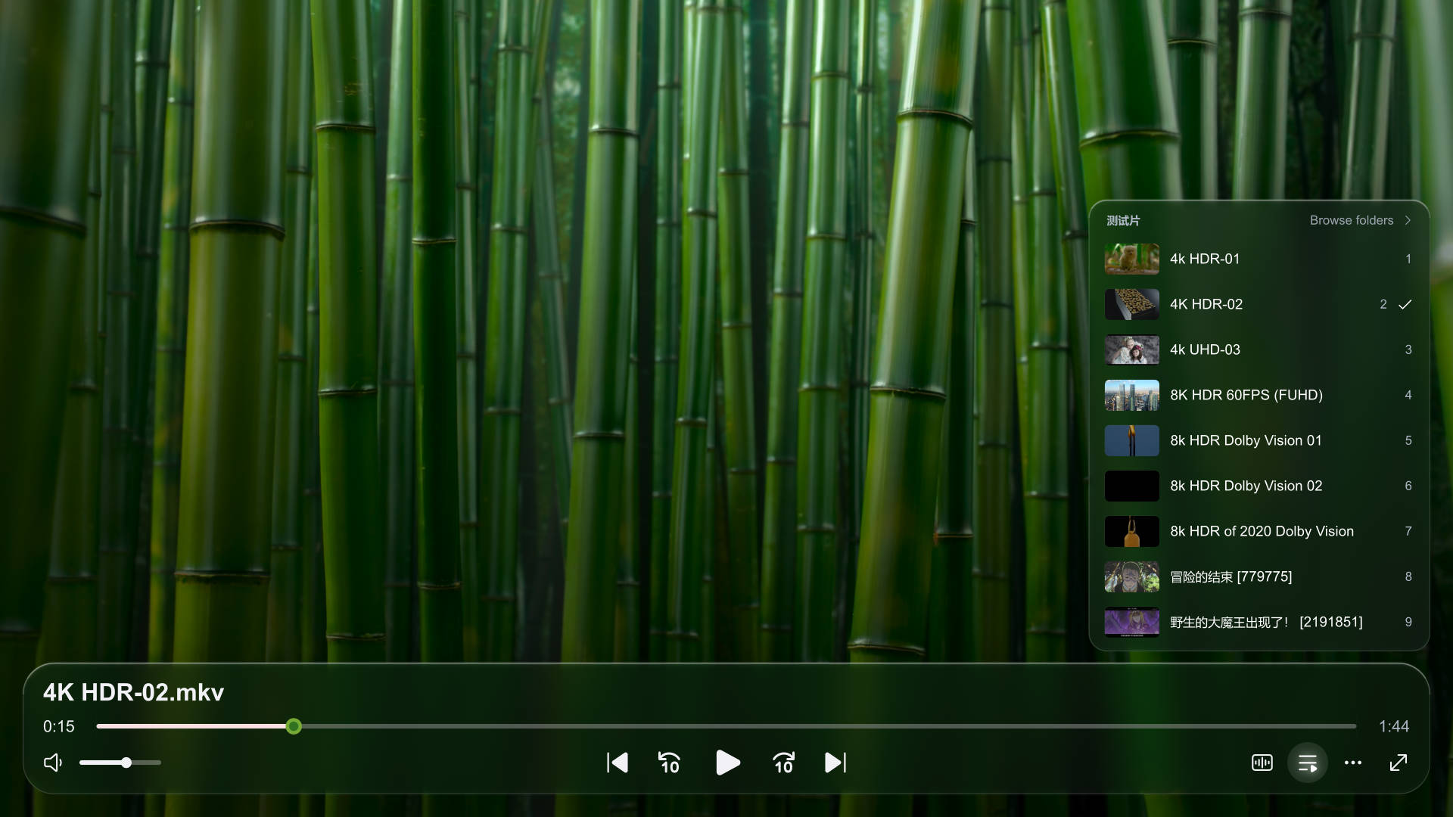The image size is (1453, 817).
Task: Play 4k HDR-01 from the playlist
Action: point(1259,259)
